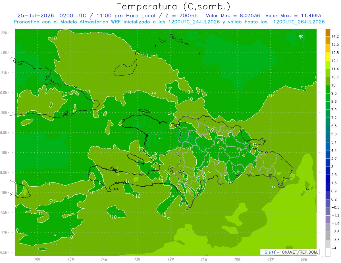Click the 73W longitude axis label
This screenshot has height=263, width=341.
[137, 259]
